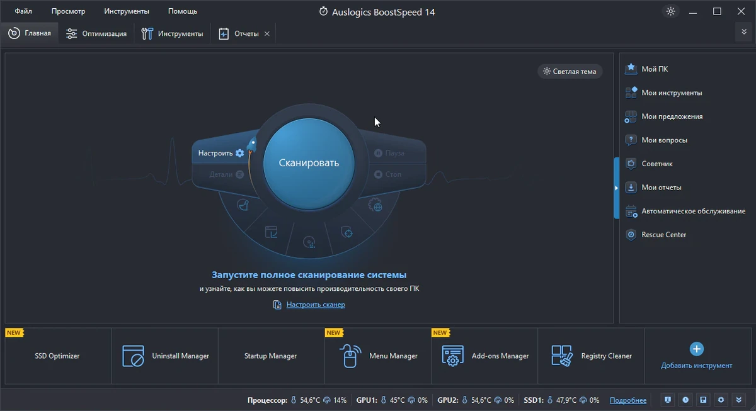Open the Просмотр menu

(x=69, y=11)
